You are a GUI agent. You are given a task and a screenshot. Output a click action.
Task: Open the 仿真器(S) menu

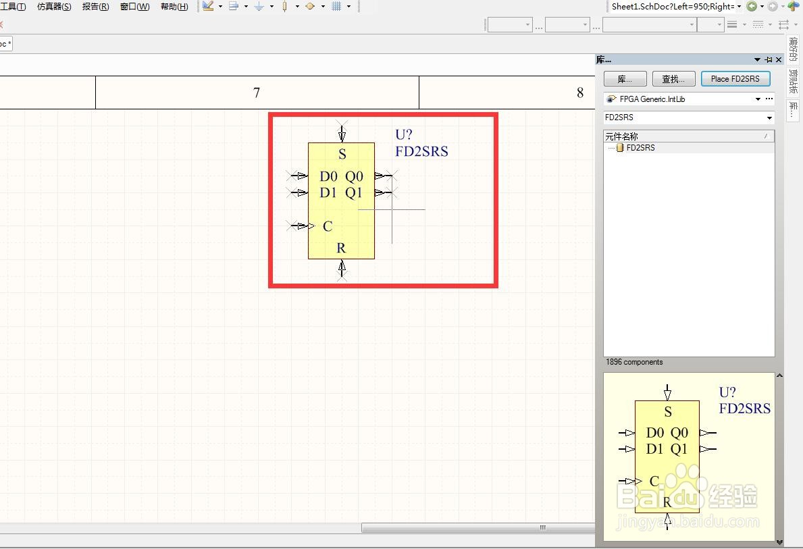coord(54,7)
